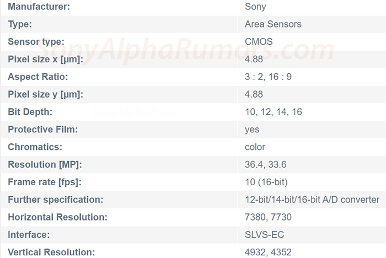Select the 3 : 2, 16 : 9 value
The width and height of the screenshot is (386, 258).
pyautogui.click(x=268, y=77)
